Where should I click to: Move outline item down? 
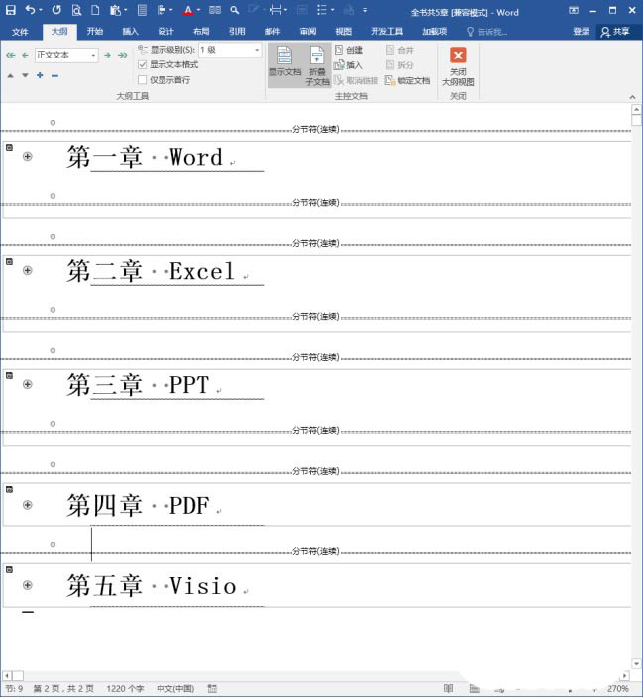pos(25,75)
